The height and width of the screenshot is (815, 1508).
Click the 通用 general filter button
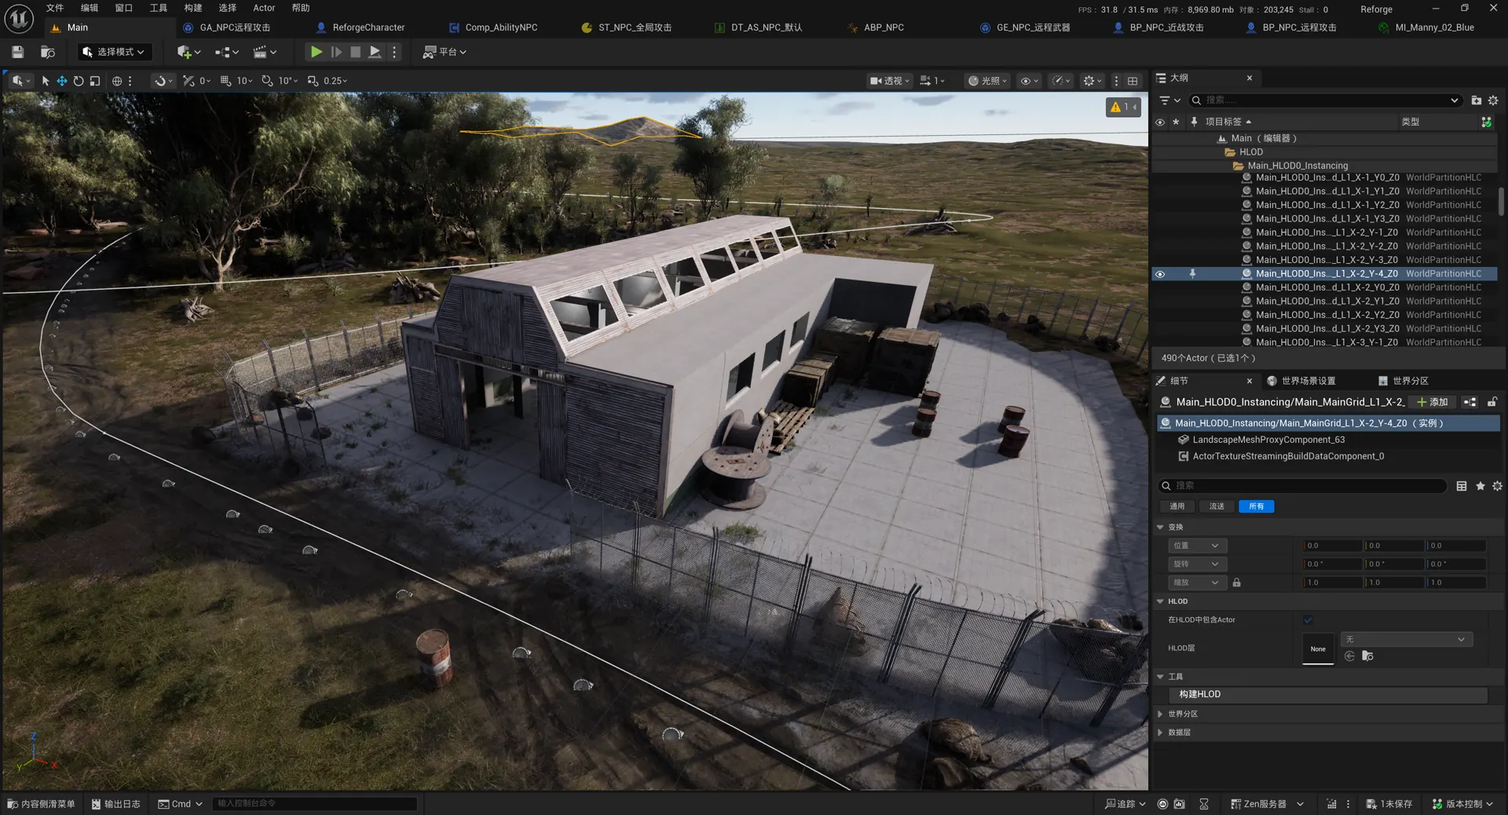pyautogui.click(x=1177, y=506)
